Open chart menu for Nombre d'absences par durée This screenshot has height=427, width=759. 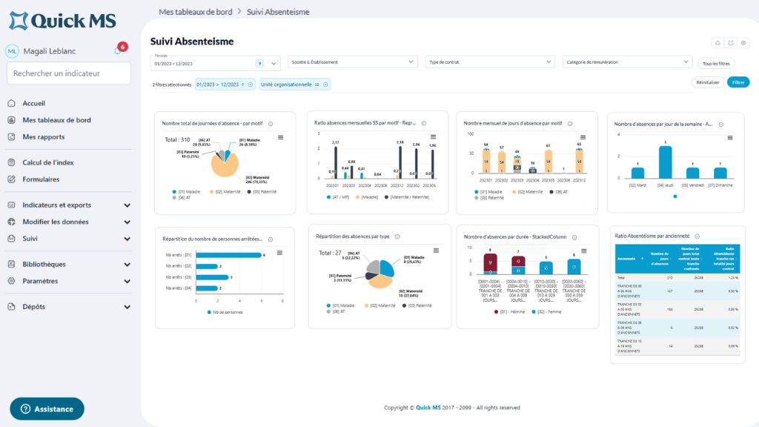point(584,251)
